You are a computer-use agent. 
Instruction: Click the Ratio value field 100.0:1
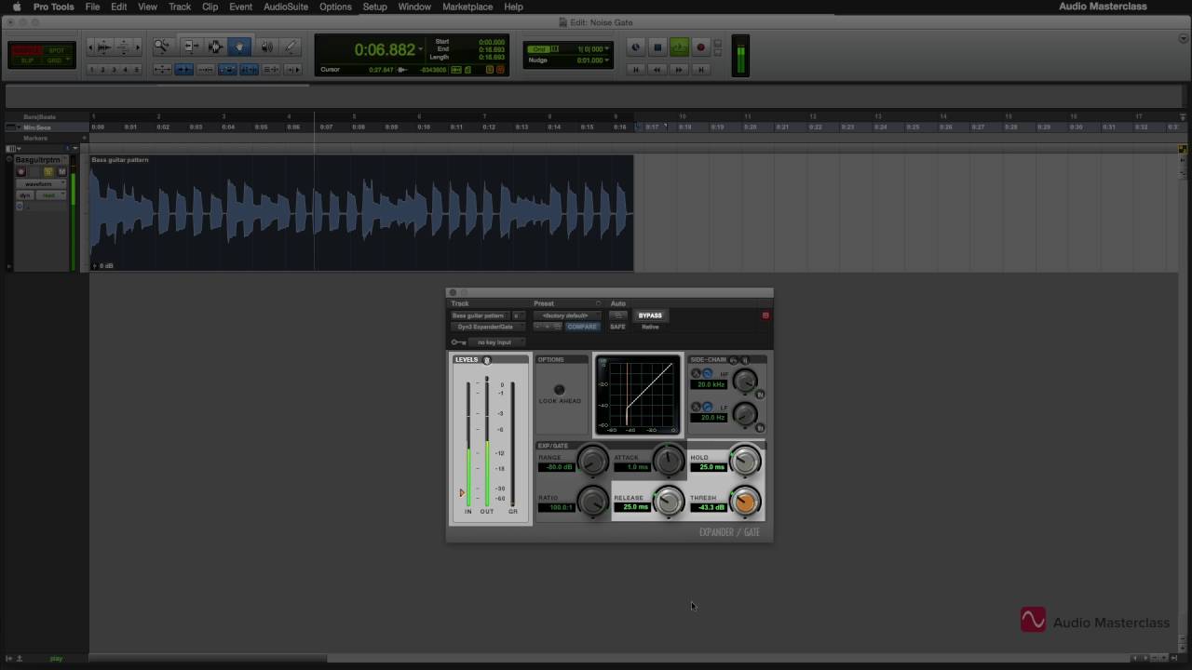[x=556, y=507]
